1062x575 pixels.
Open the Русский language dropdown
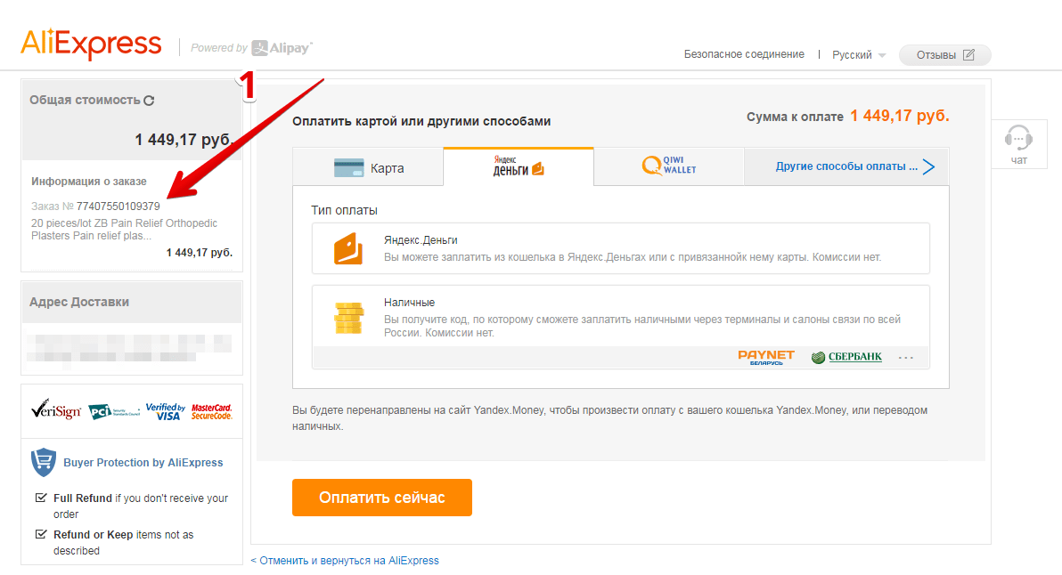859,55
